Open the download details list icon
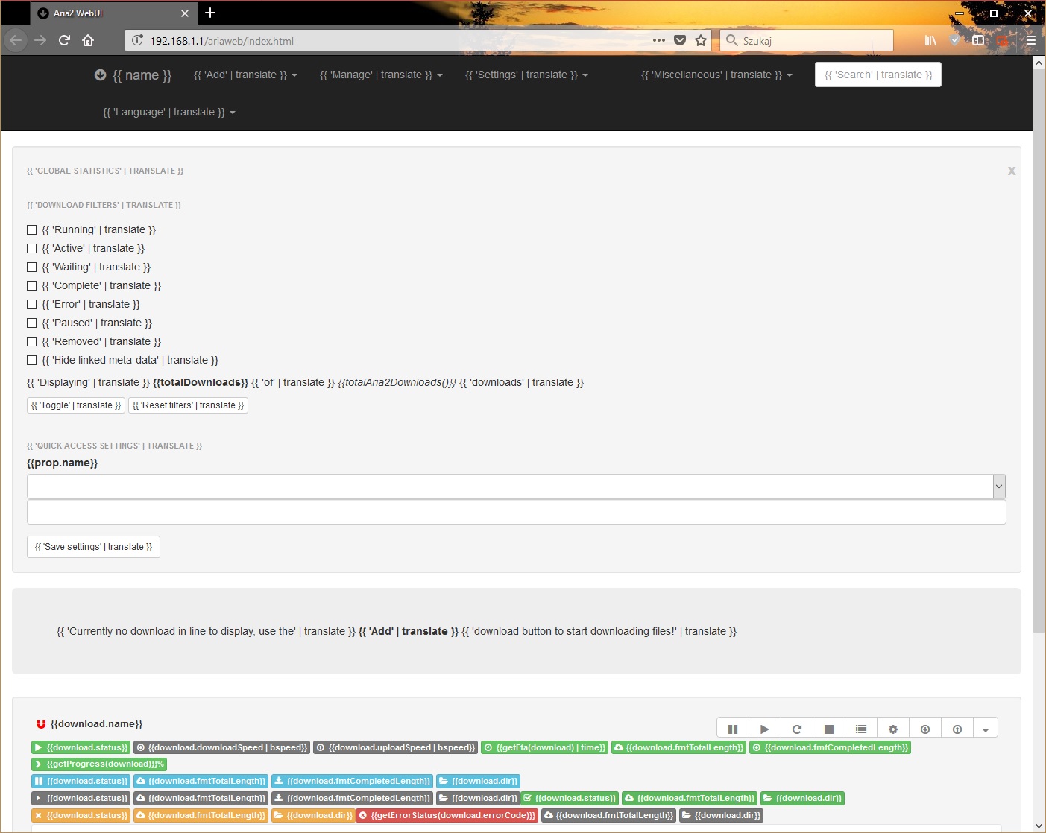The height and width of the screenshot is (833, 1046). 860,729
